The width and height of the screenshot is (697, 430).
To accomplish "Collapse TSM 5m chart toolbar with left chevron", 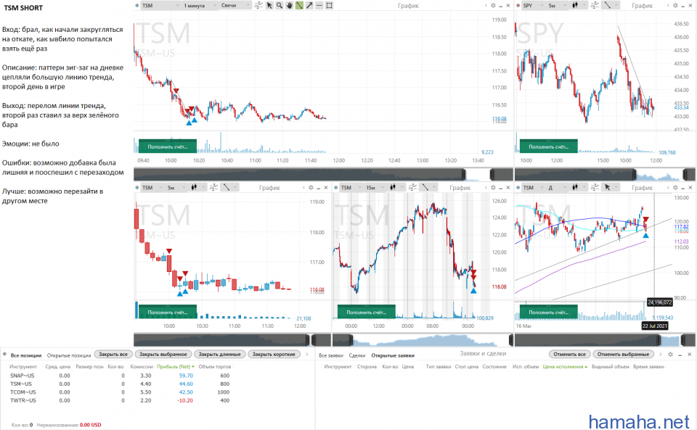I will pos(303,188).
